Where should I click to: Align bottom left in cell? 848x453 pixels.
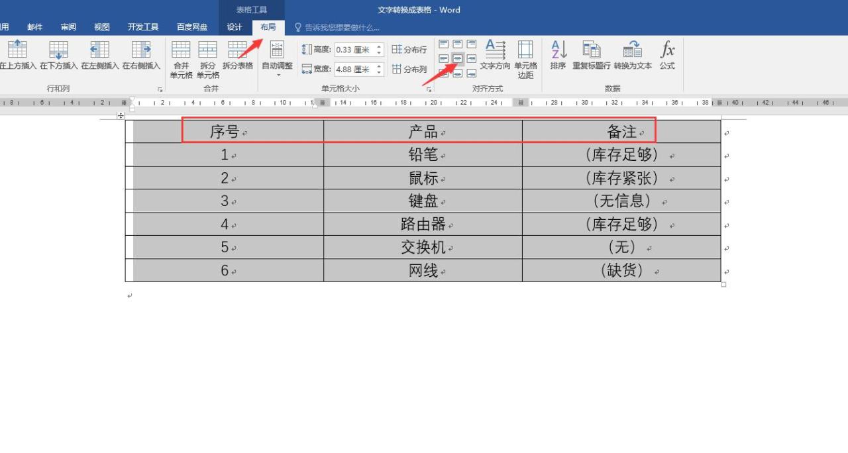click(443, 73)
